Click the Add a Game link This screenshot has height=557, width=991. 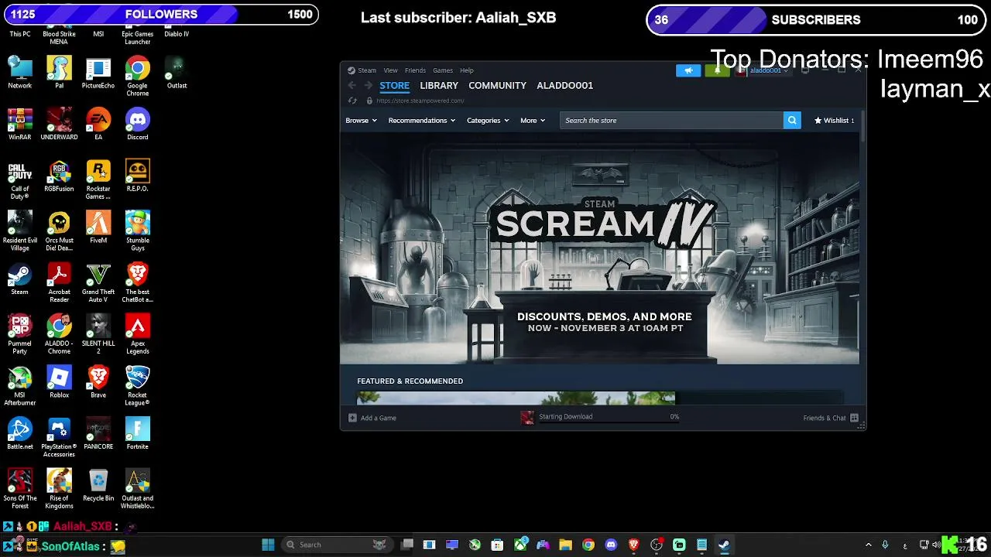pos(379,418)
